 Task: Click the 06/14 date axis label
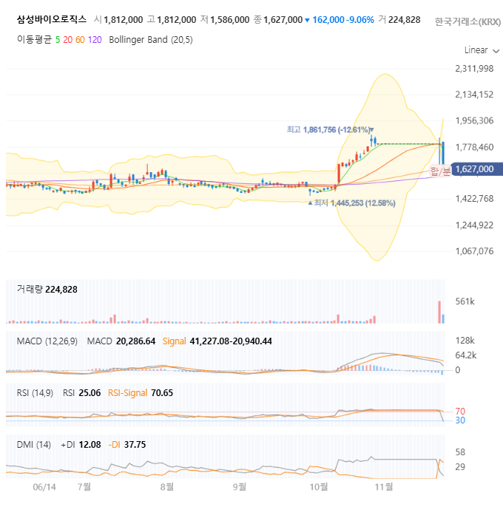[x=44, y=487]
